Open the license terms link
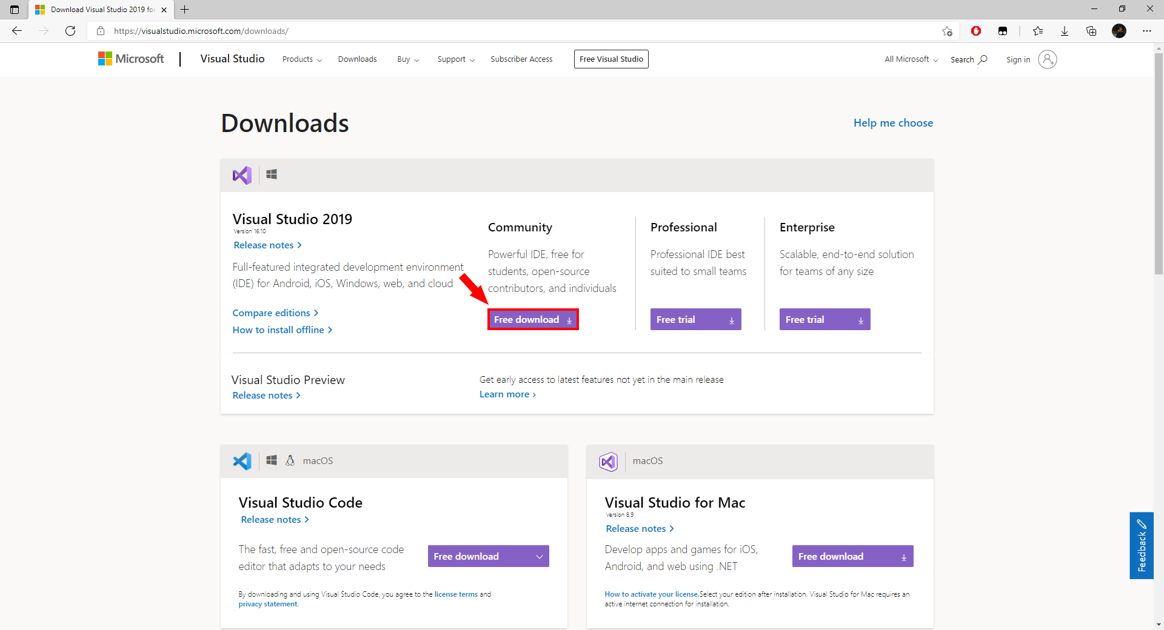Screen dimensions: 1164x630 pos(456,594)
